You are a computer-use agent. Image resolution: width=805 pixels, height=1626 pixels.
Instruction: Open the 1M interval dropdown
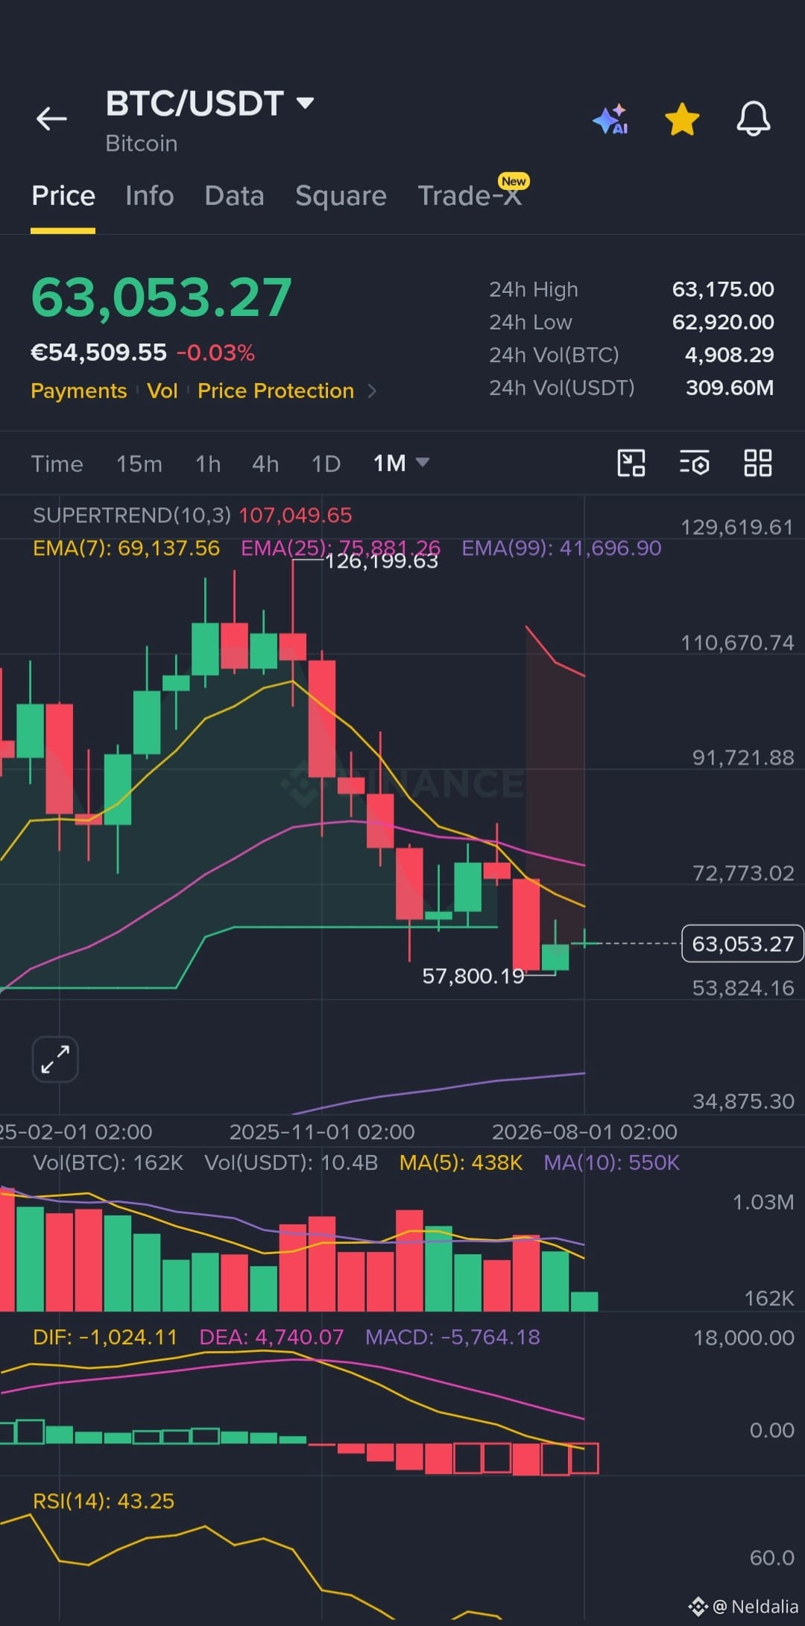click(x=401, y=464)
